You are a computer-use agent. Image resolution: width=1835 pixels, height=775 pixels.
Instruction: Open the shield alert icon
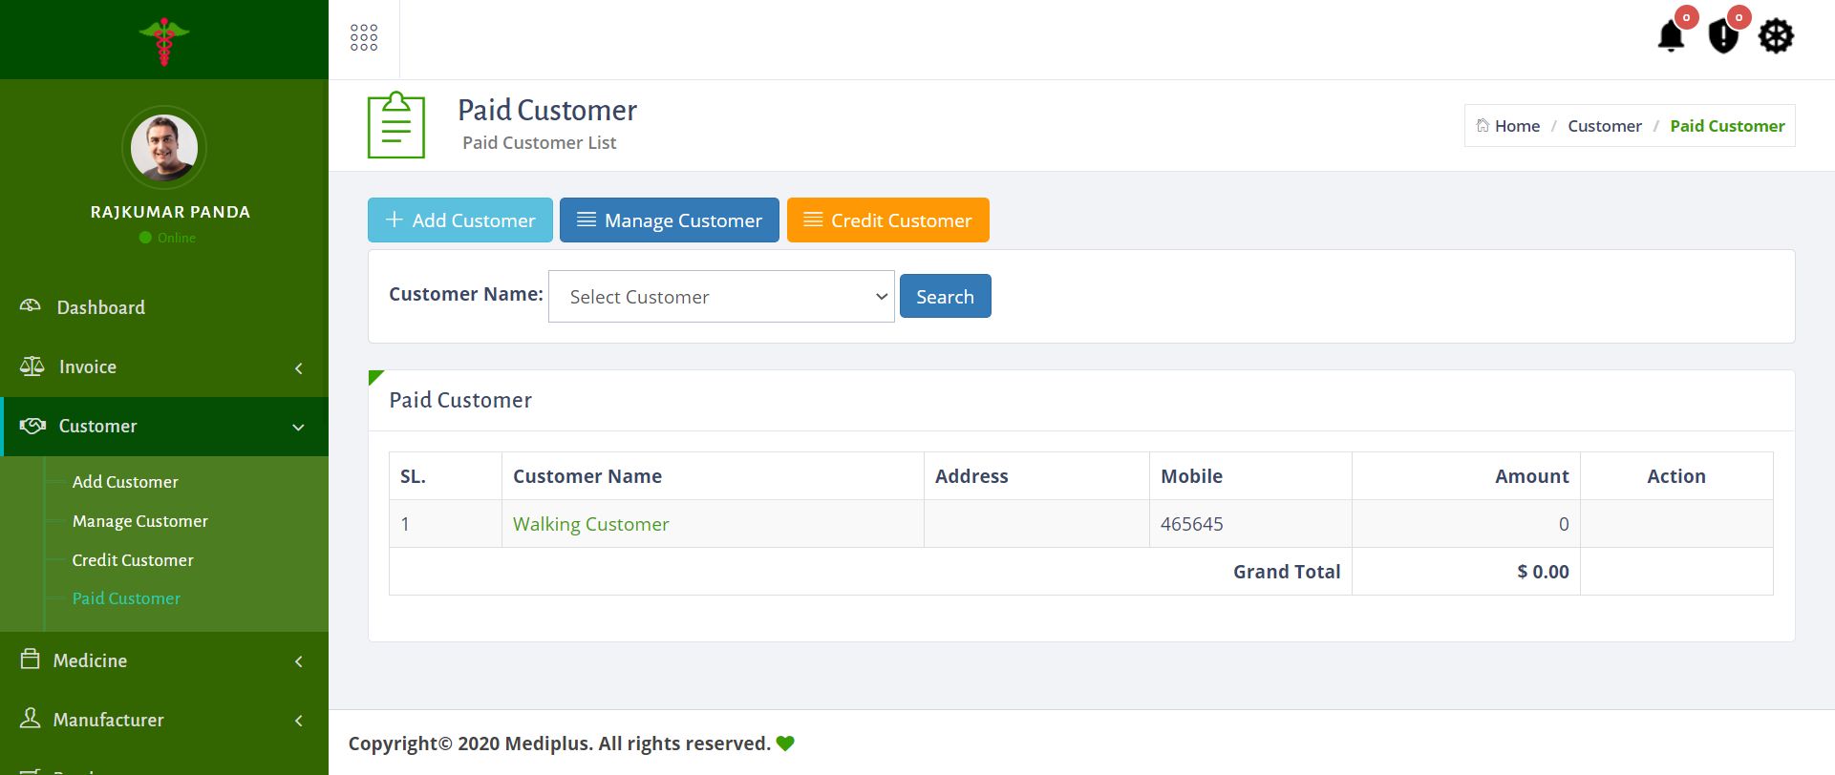pos(1723,36)
